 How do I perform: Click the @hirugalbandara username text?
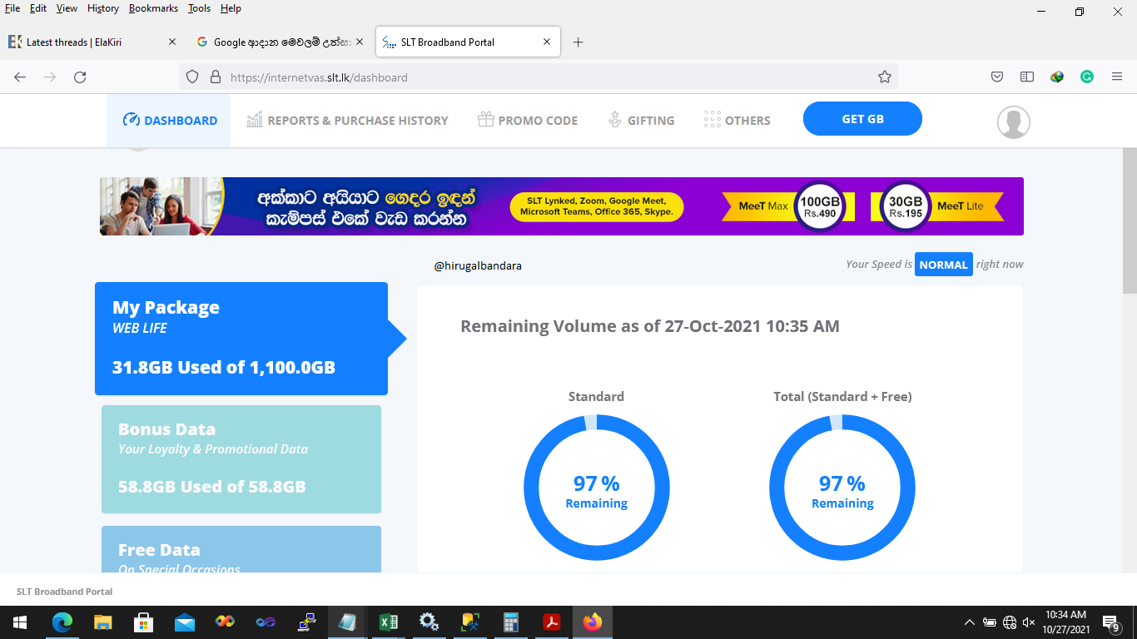[x=478, y=266]
